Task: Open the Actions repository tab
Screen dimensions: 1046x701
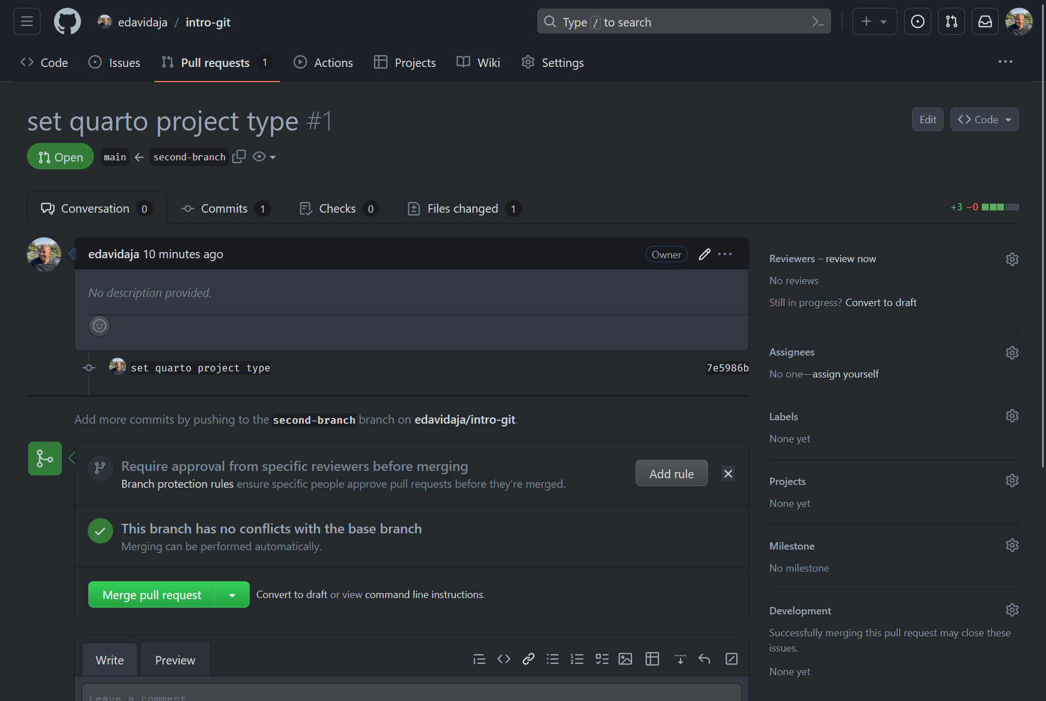Action: tap(324, 62)
